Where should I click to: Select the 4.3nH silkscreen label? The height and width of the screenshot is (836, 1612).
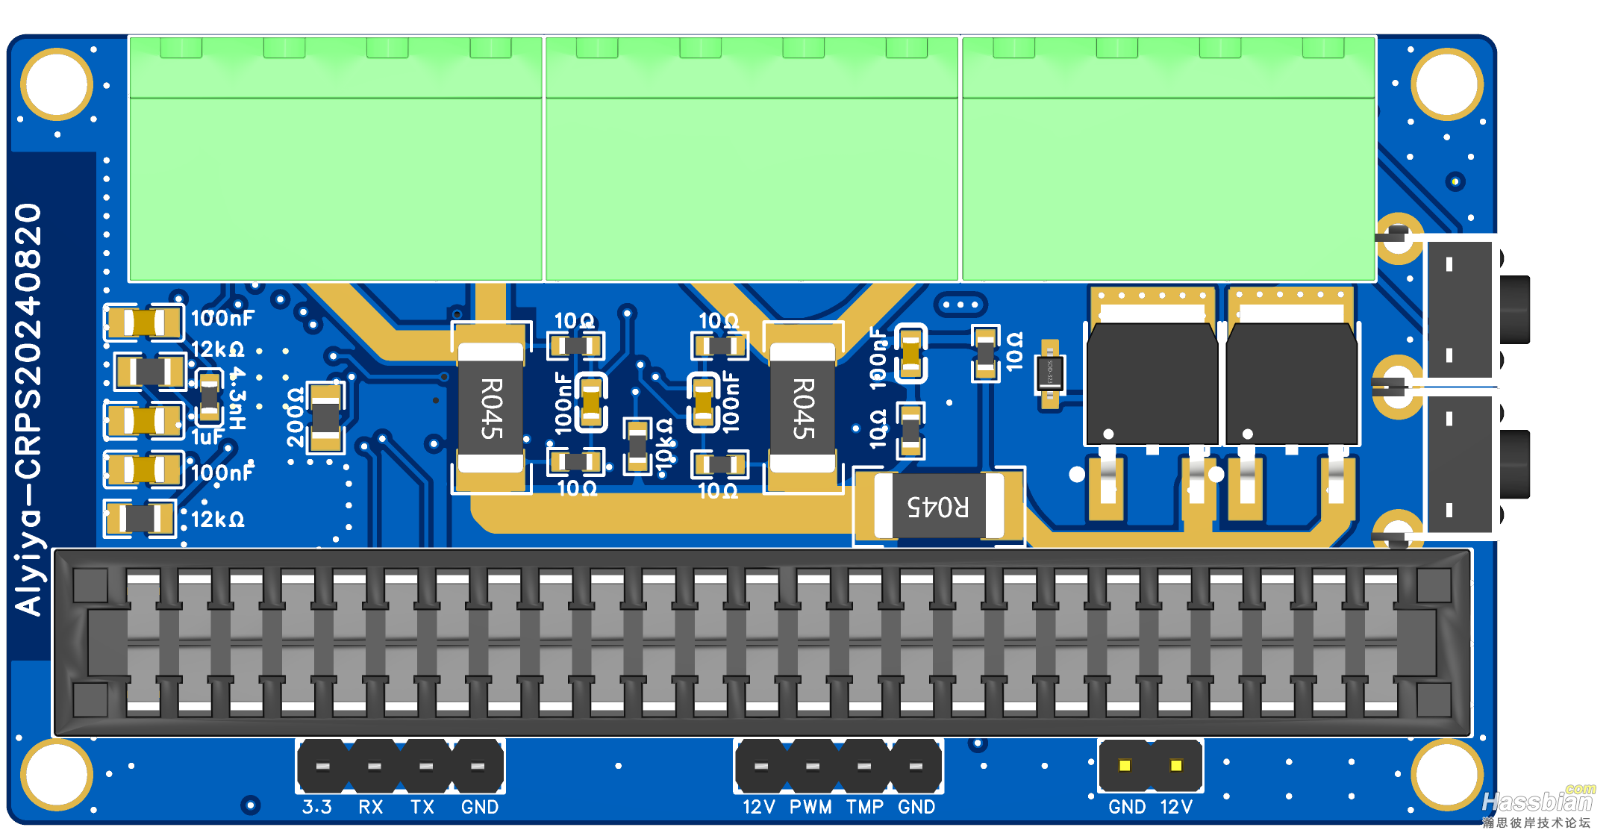[237, 397]
